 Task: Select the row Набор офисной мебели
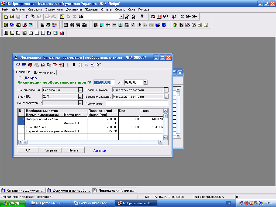point(91,121)
